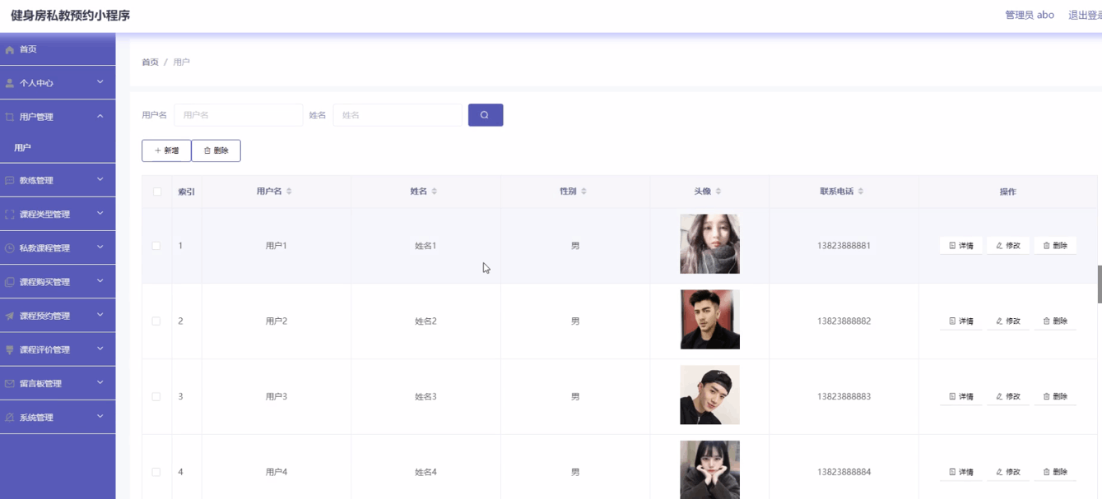Screen dimensions: 1102x499
Task: Click the sort arrows icon beside 联系电话 header
Action: coord(861,192)
